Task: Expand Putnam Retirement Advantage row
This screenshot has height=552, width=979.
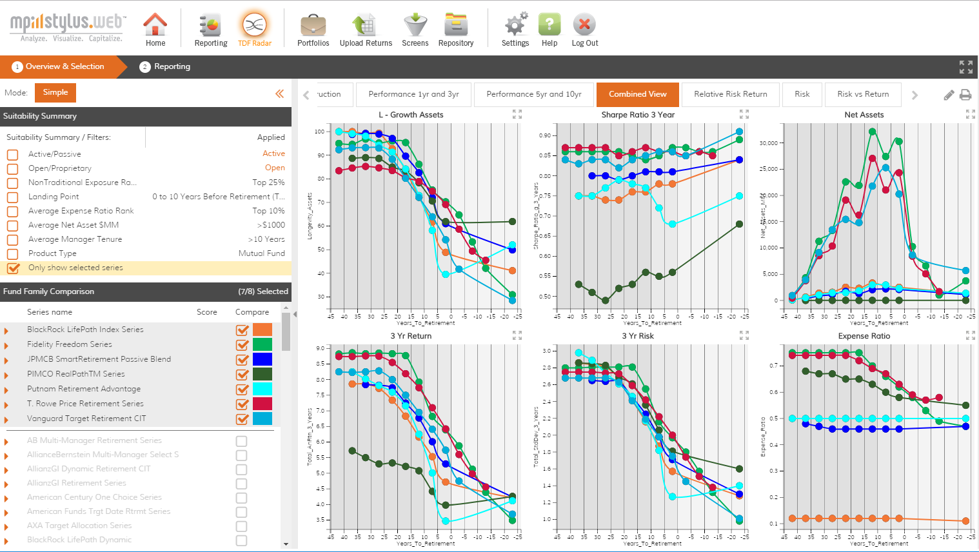Action: (6, 390)
